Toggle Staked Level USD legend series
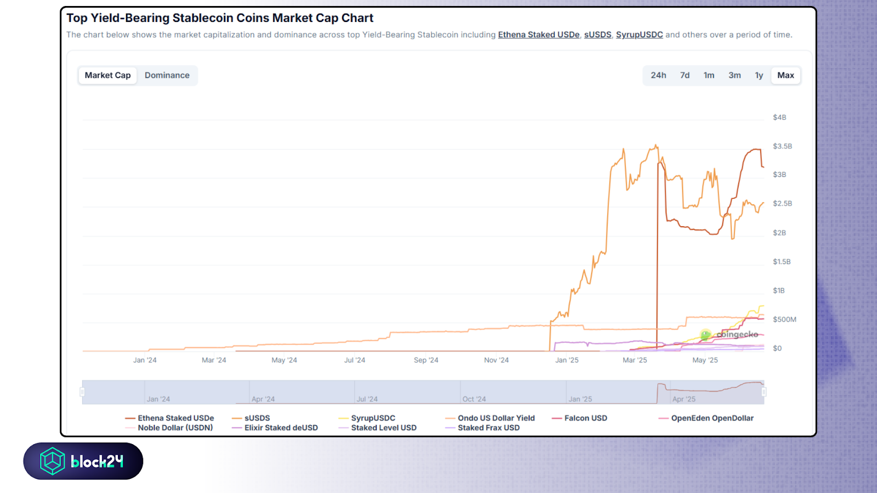This screenshot has width=877, height=493. (377, 428)
